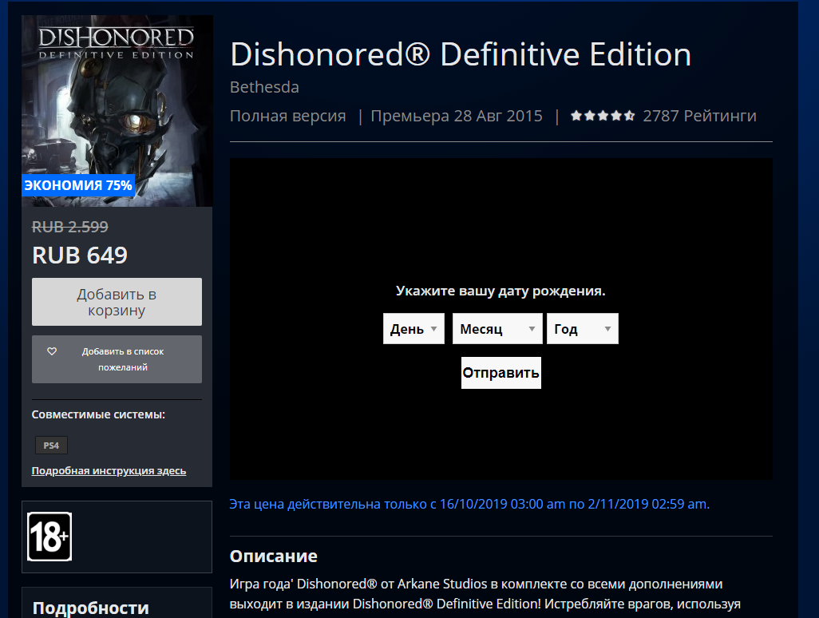Click the heart wishlist icon
The image size is (819, 618).
pyautogui.click(x=52, y=351)
